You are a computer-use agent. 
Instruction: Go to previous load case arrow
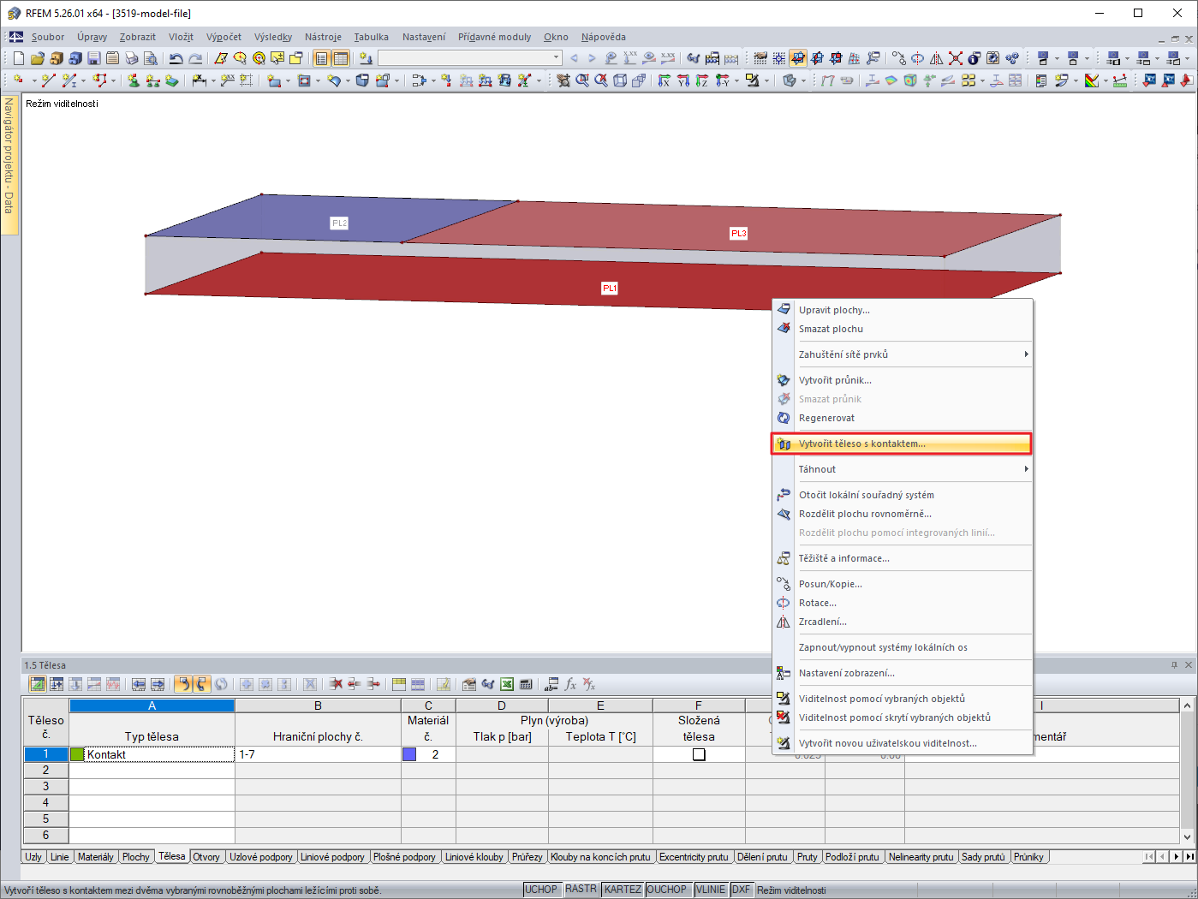click(x=574, y=58)
